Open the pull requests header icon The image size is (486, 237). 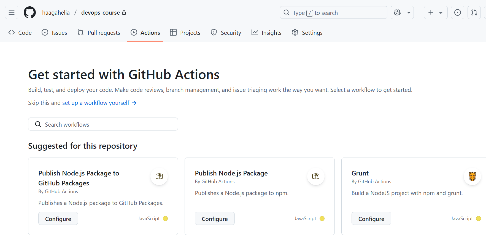pos(474,12)
